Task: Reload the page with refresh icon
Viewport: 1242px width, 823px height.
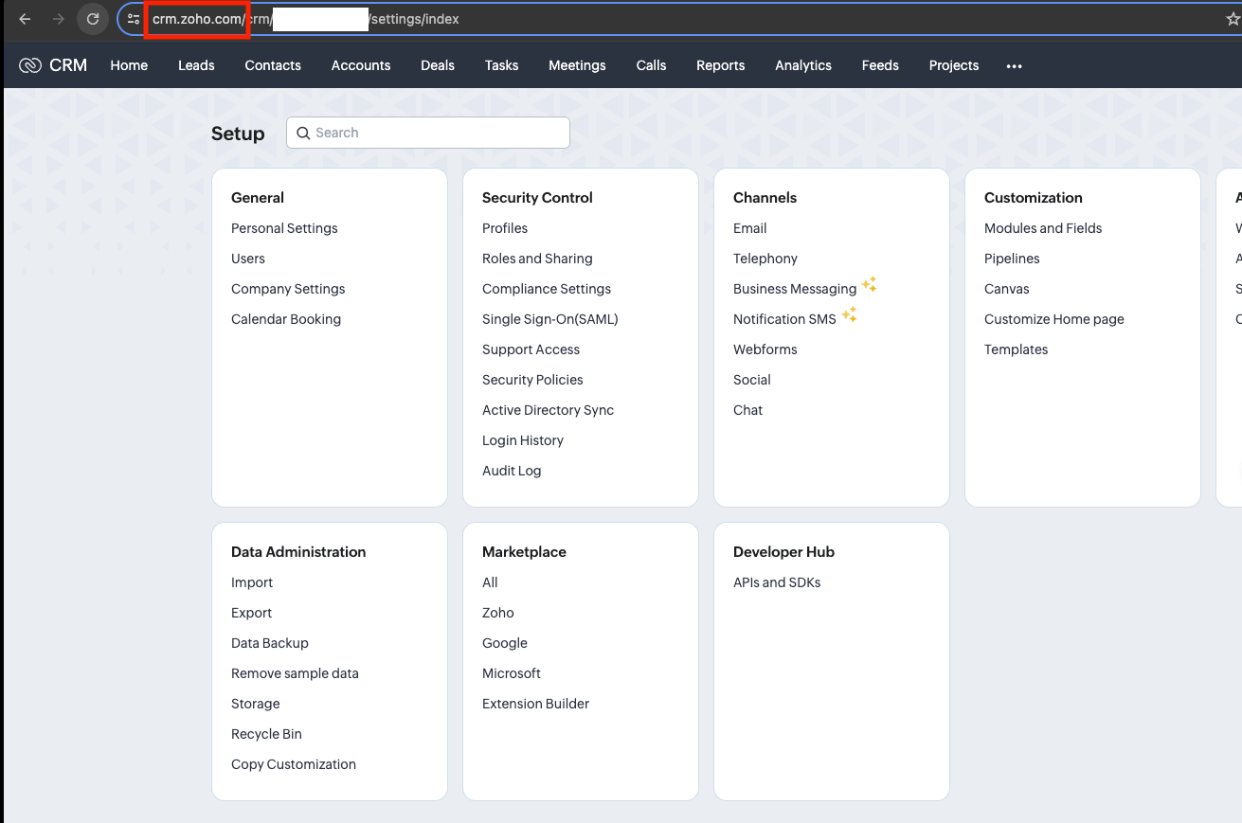Action: click(93, 19)
